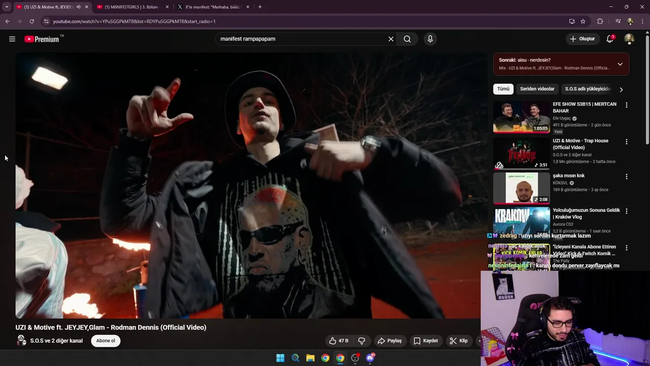Switch to M6NIFESTGIRLS 3. Bölüm tab
The width and height of the screenshot is (650, 366).
132,7
